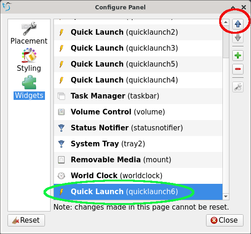Move selected widget down with gray arrow
The height and width of the screenshot is (234, 251).
tap(238, 38)
